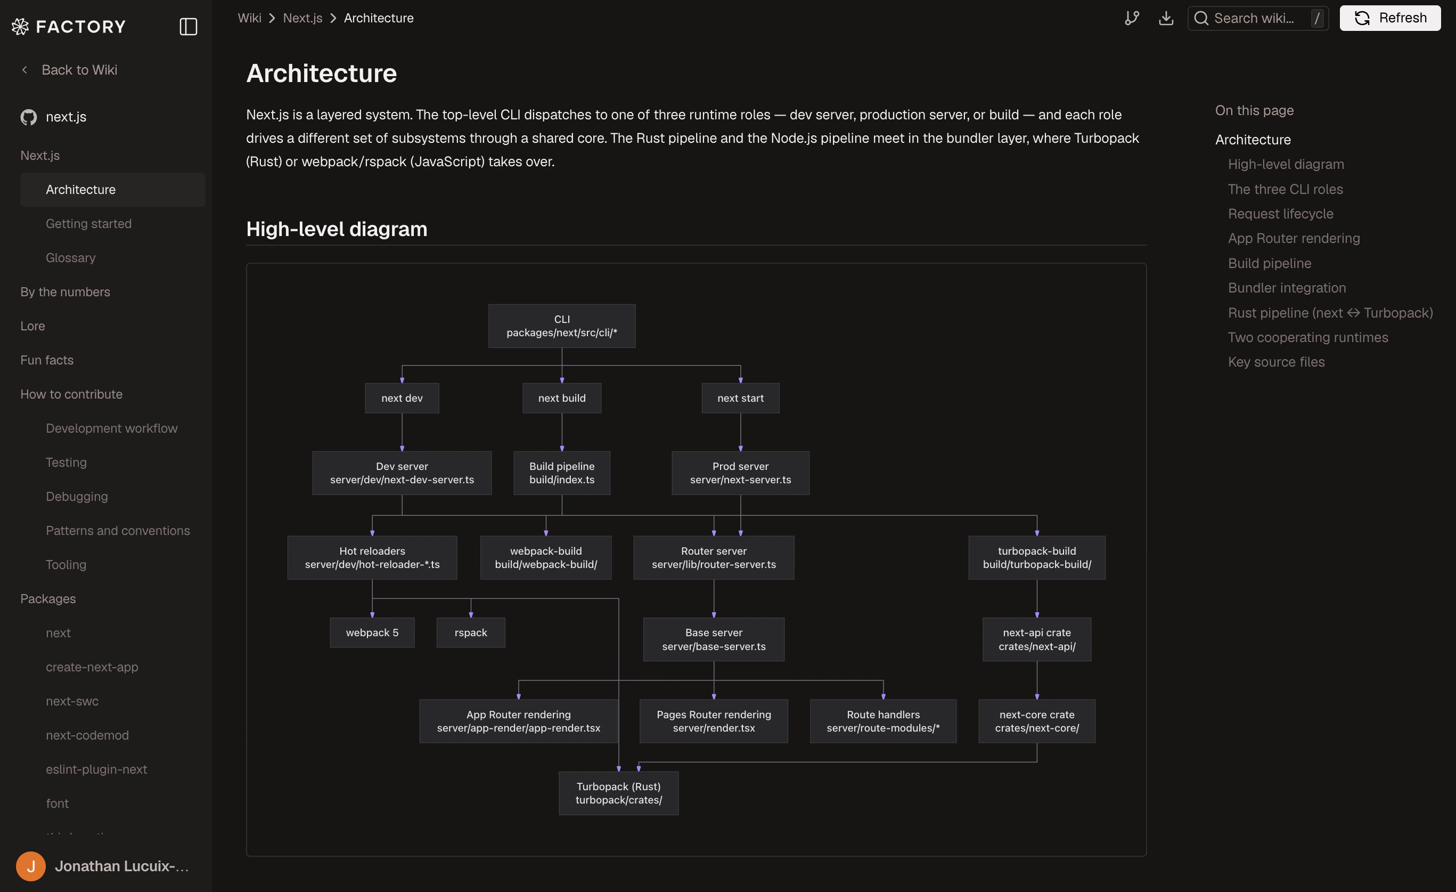Jump to Bundler integration section

click(x=1287, y=288)
